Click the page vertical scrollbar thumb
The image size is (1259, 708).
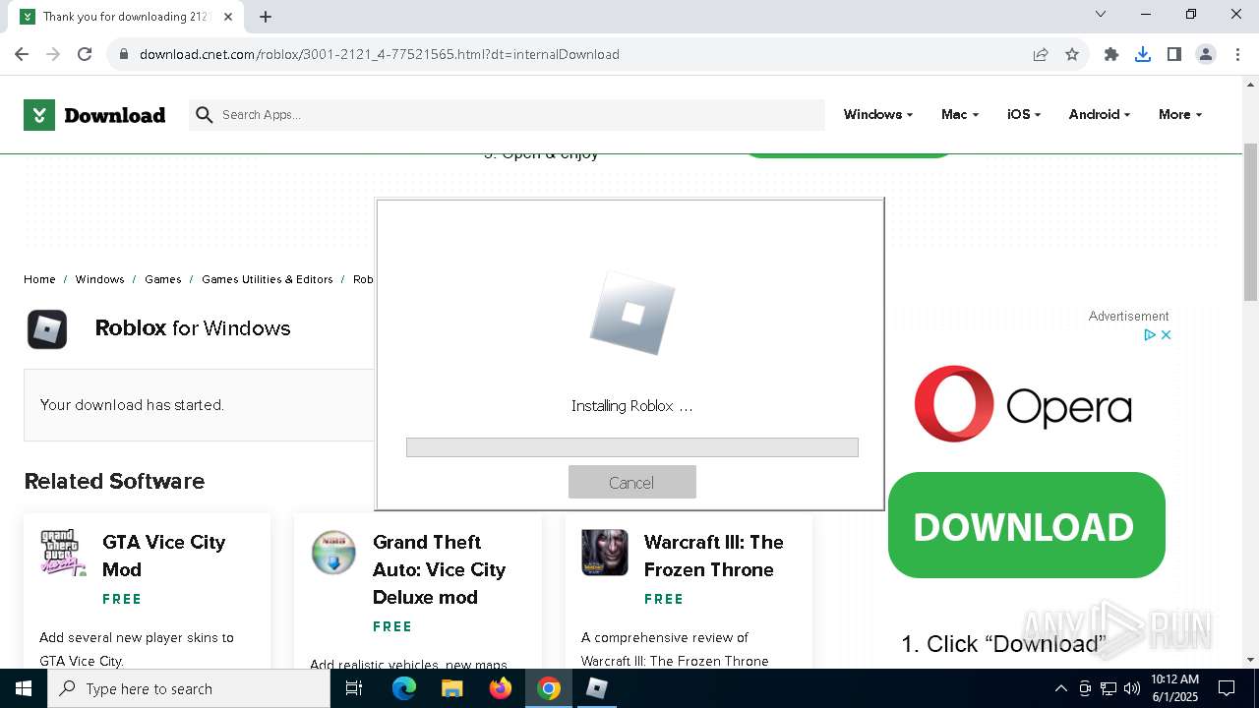(x=1250, y=222)
